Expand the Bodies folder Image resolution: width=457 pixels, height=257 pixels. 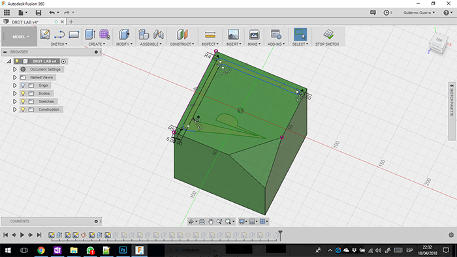14,93
